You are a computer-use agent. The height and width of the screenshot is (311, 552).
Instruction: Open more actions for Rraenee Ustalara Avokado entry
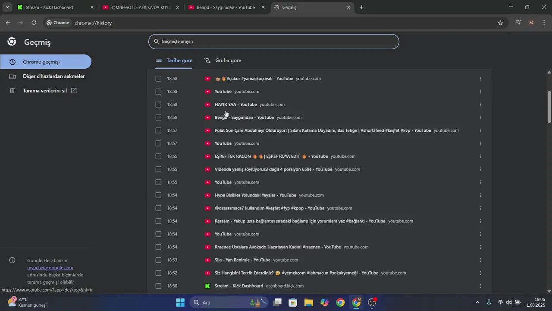coord(480,247)
